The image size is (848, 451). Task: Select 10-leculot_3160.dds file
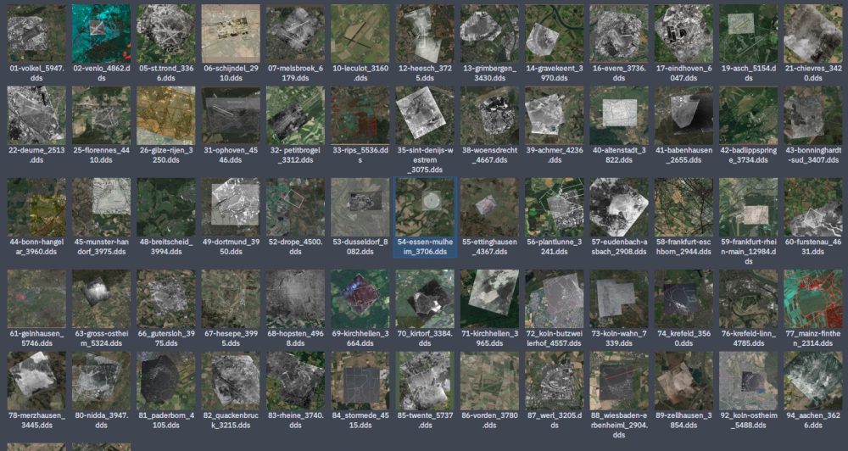360,34
